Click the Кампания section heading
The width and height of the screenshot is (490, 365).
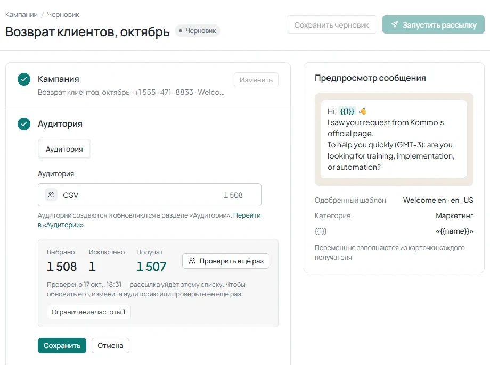click(59, 79)
